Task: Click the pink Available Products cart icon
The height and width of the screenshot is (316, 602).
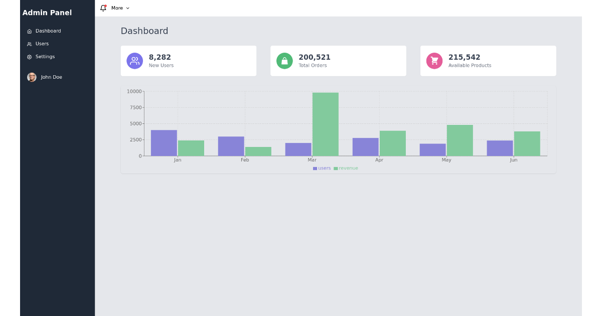Action: [434, 61]
